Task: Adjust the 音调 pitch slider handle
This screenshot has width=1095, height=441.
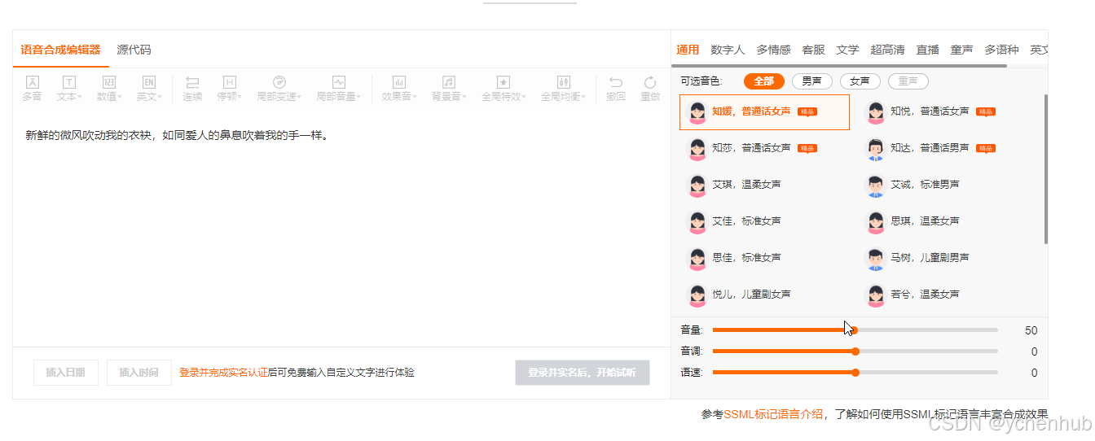Action: pos(855,351)
